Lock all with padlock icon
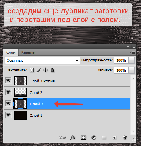Image resolution: width=141 pixels, height=146 pixels. (x=52, y=70)
